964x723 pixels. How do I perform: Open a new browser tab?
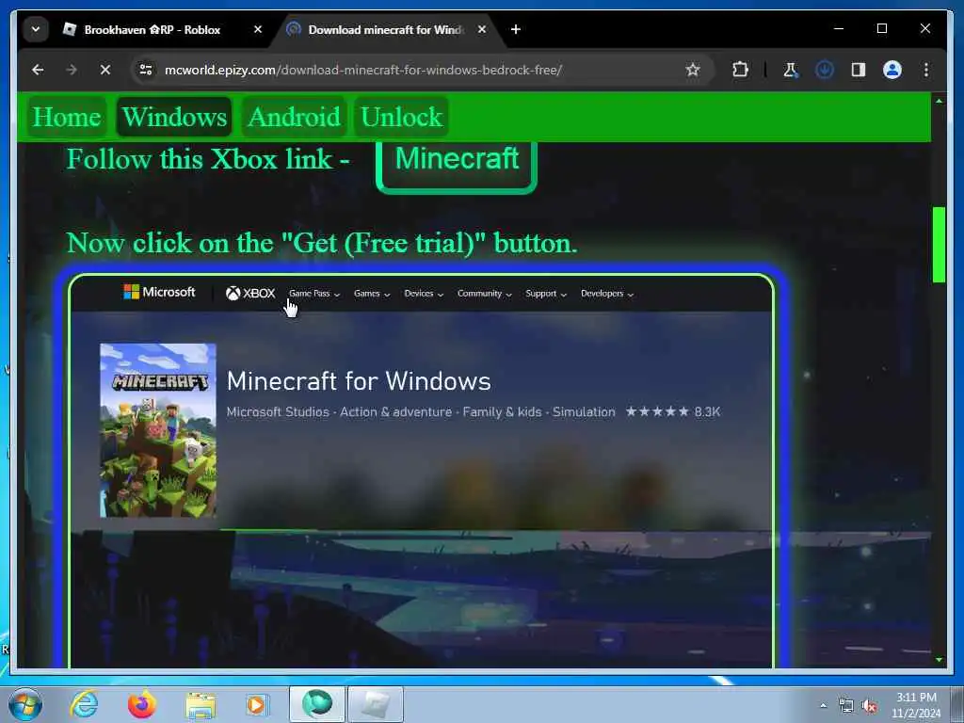coord(516,29)
